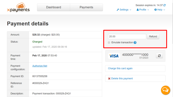Open the Dashboard tab
This screenshot has width=173, height=97.
point(53,7)
